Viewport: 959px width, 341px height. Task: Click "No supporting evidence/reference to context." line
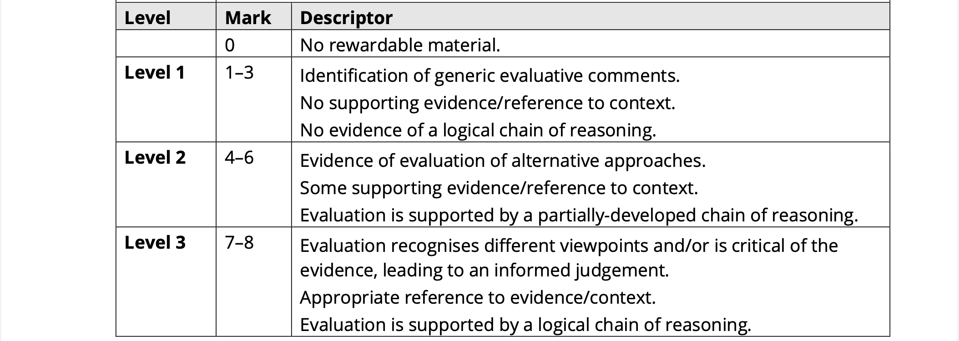[x=487, y=103]
